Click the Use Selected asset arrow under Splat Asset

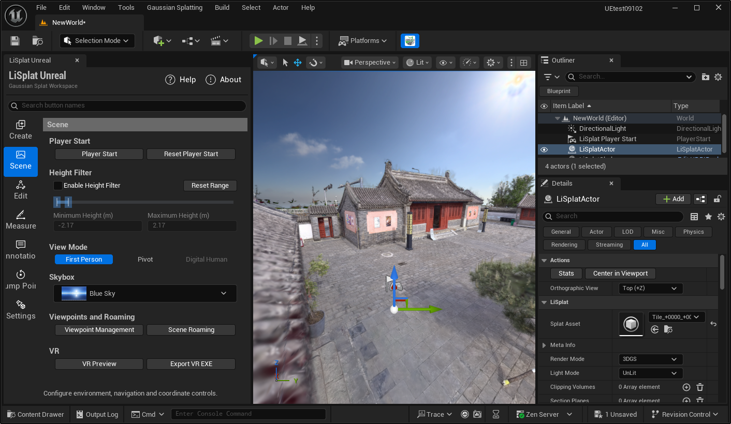pyautogui.click(x=655, y=329)
